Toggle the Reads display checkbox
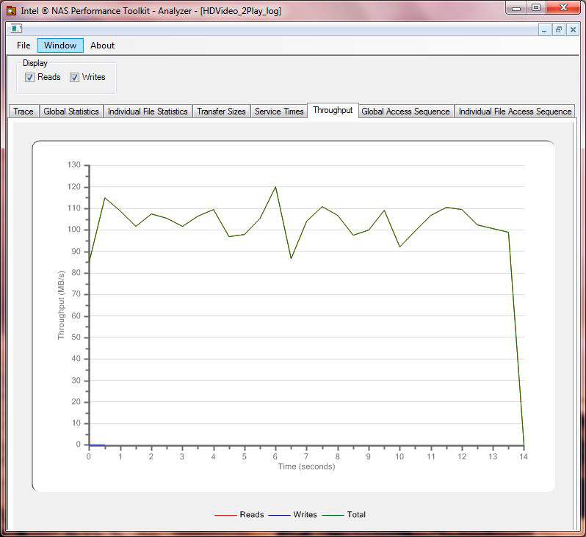 coord(29,77)
